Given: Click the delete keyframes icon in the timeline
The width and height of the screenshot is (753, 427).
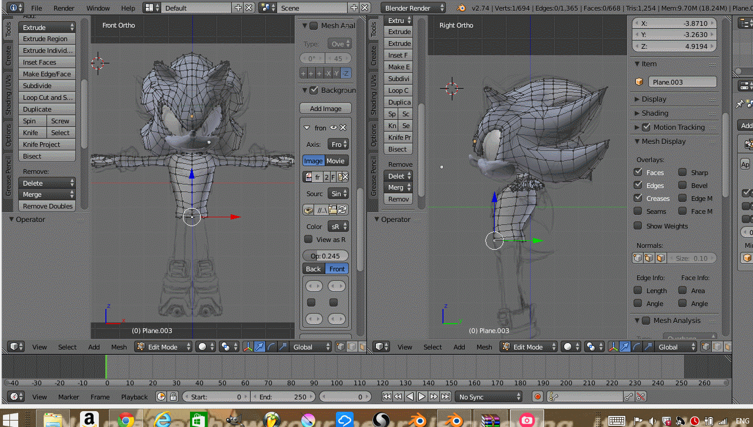Looking at the screenshot, I should pos(641,396).
